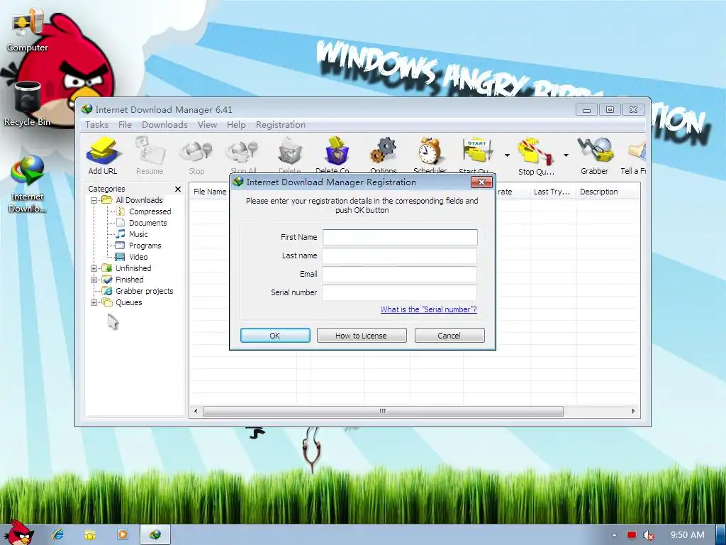Open the View menu
Viewport: 726px width, 545px height.
tap(207, 125)
